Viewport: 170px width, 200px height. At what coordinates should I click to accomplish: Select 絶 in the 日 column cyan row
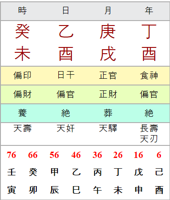[x=65, y=113]
